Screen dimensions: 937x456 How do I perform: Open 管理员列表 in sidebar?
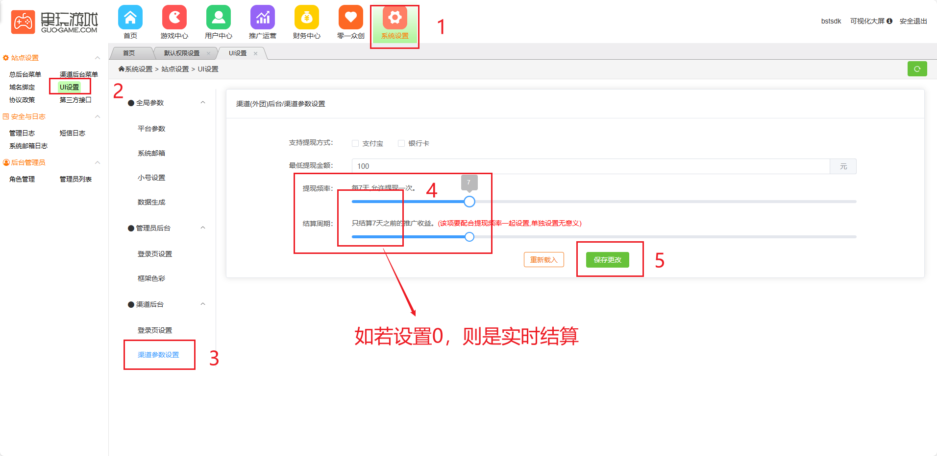pyautogui.click(x=75, y=179)
